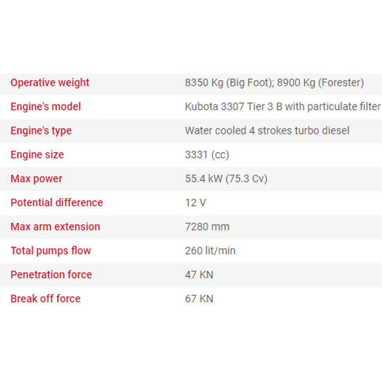
Task: Click the Operative weight label
Action: point(50,83)
